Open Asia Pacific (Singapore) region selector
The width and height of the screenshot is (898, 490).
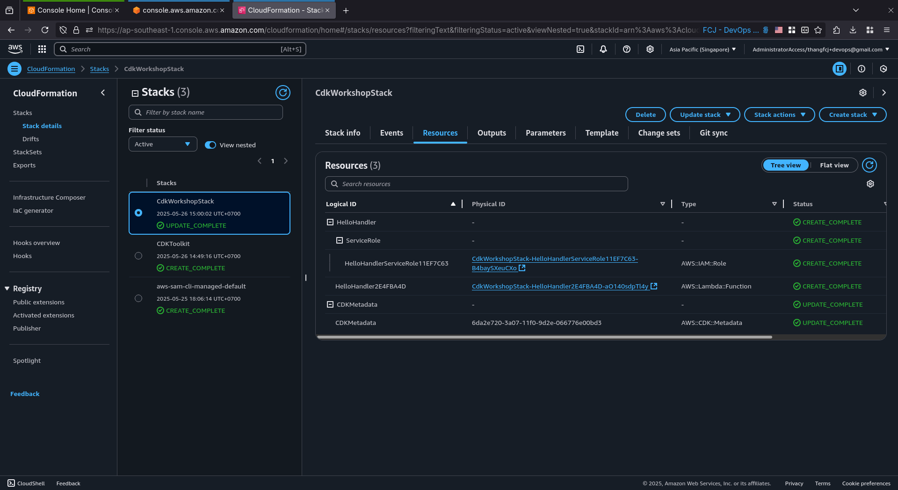coord(702,49)
